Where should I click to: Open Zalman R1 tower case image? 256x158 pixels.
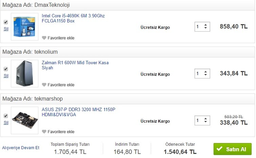[24, 73]
